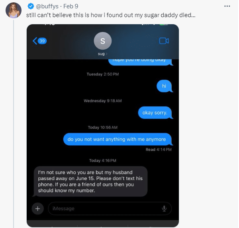
Task: Click the tweet text about sugar daddy
Action: click(111, 15)
